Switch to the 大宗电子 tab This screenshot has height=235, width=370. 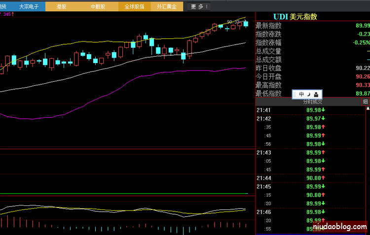click(28, 7)
